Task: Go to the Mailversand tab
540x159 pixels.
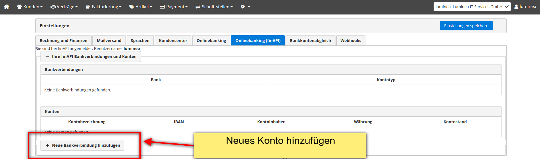Action: [109, 41]
